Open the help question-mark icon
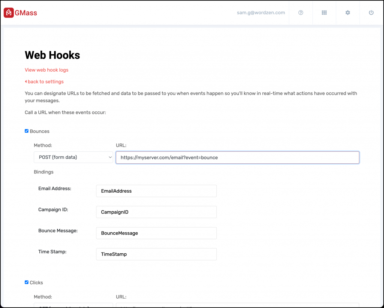This screenshot has width=384, height=308. pyautogui.click(x=300, y=12)
